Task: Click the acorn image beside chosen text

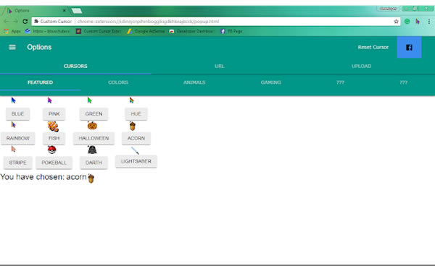Action: tap(91, 178)
